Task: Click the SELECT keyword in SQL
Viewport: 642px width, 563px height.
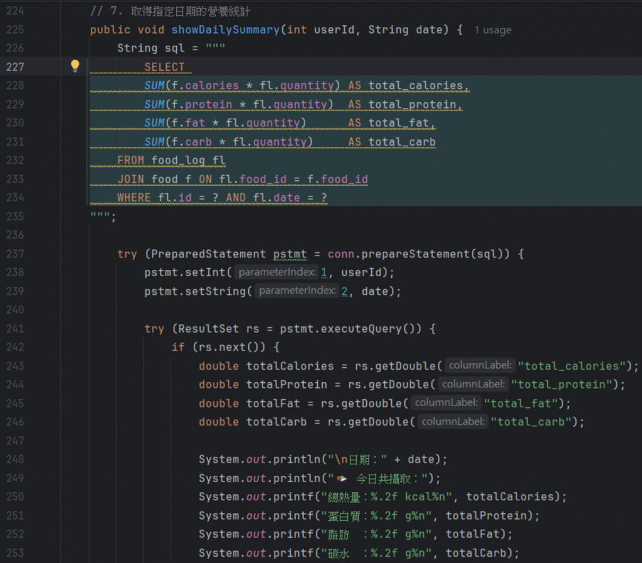Action: pyautogui.click(x=165, y=67)
